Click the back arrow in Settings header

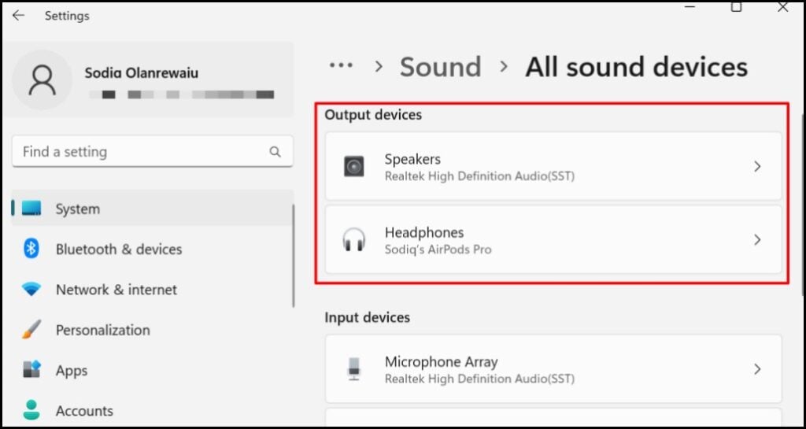click(18, 16)
